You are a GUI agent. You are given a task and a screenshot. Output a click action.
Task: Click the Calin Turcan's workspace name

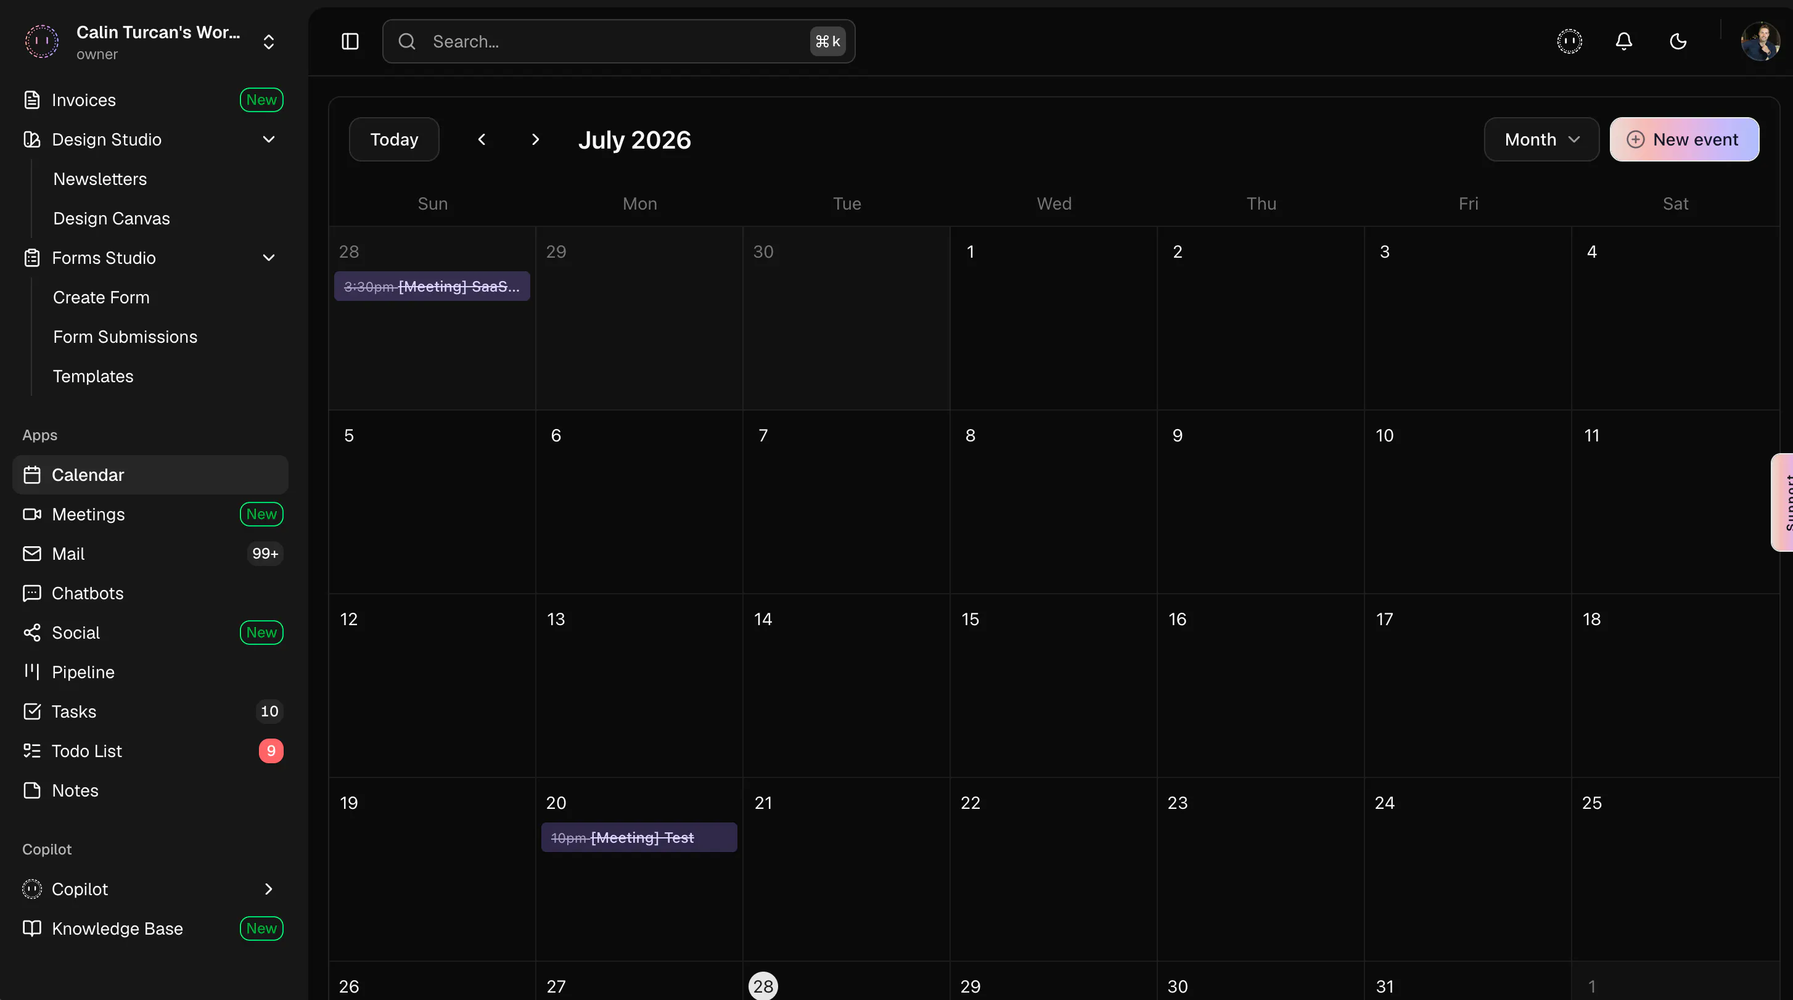pos(158,33)
